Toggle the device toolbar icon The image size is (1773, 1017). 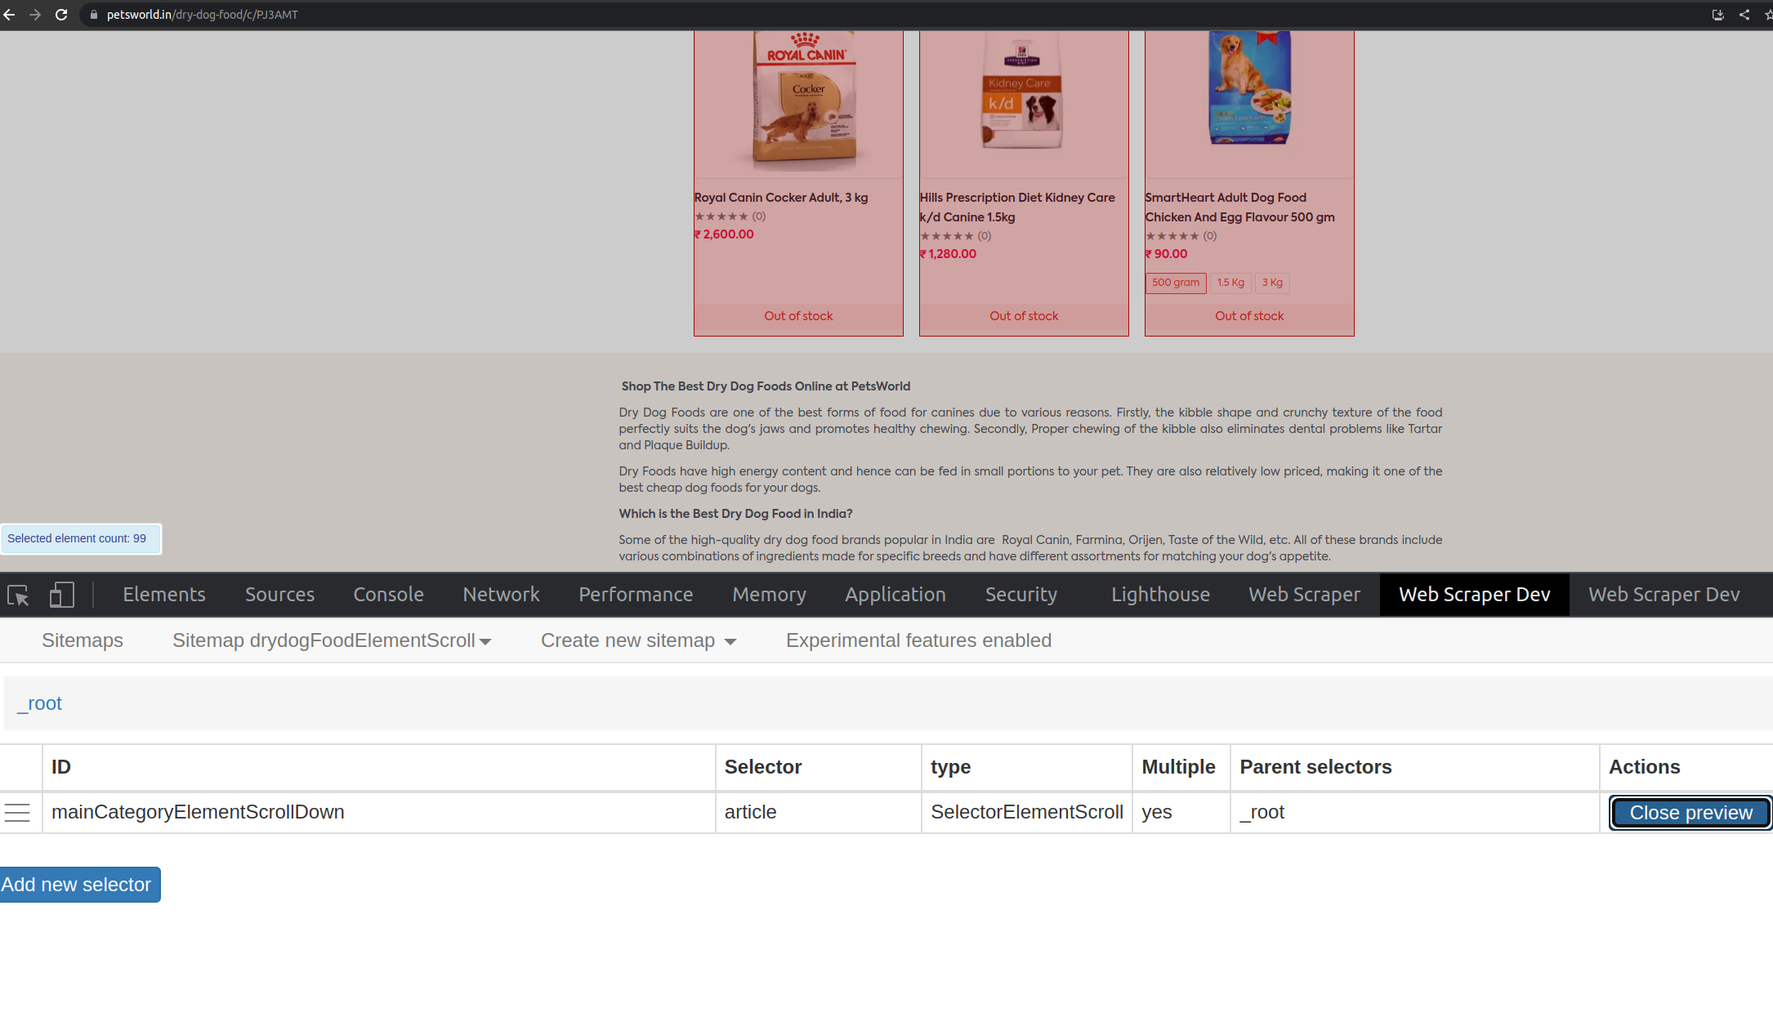click(61, 595)
